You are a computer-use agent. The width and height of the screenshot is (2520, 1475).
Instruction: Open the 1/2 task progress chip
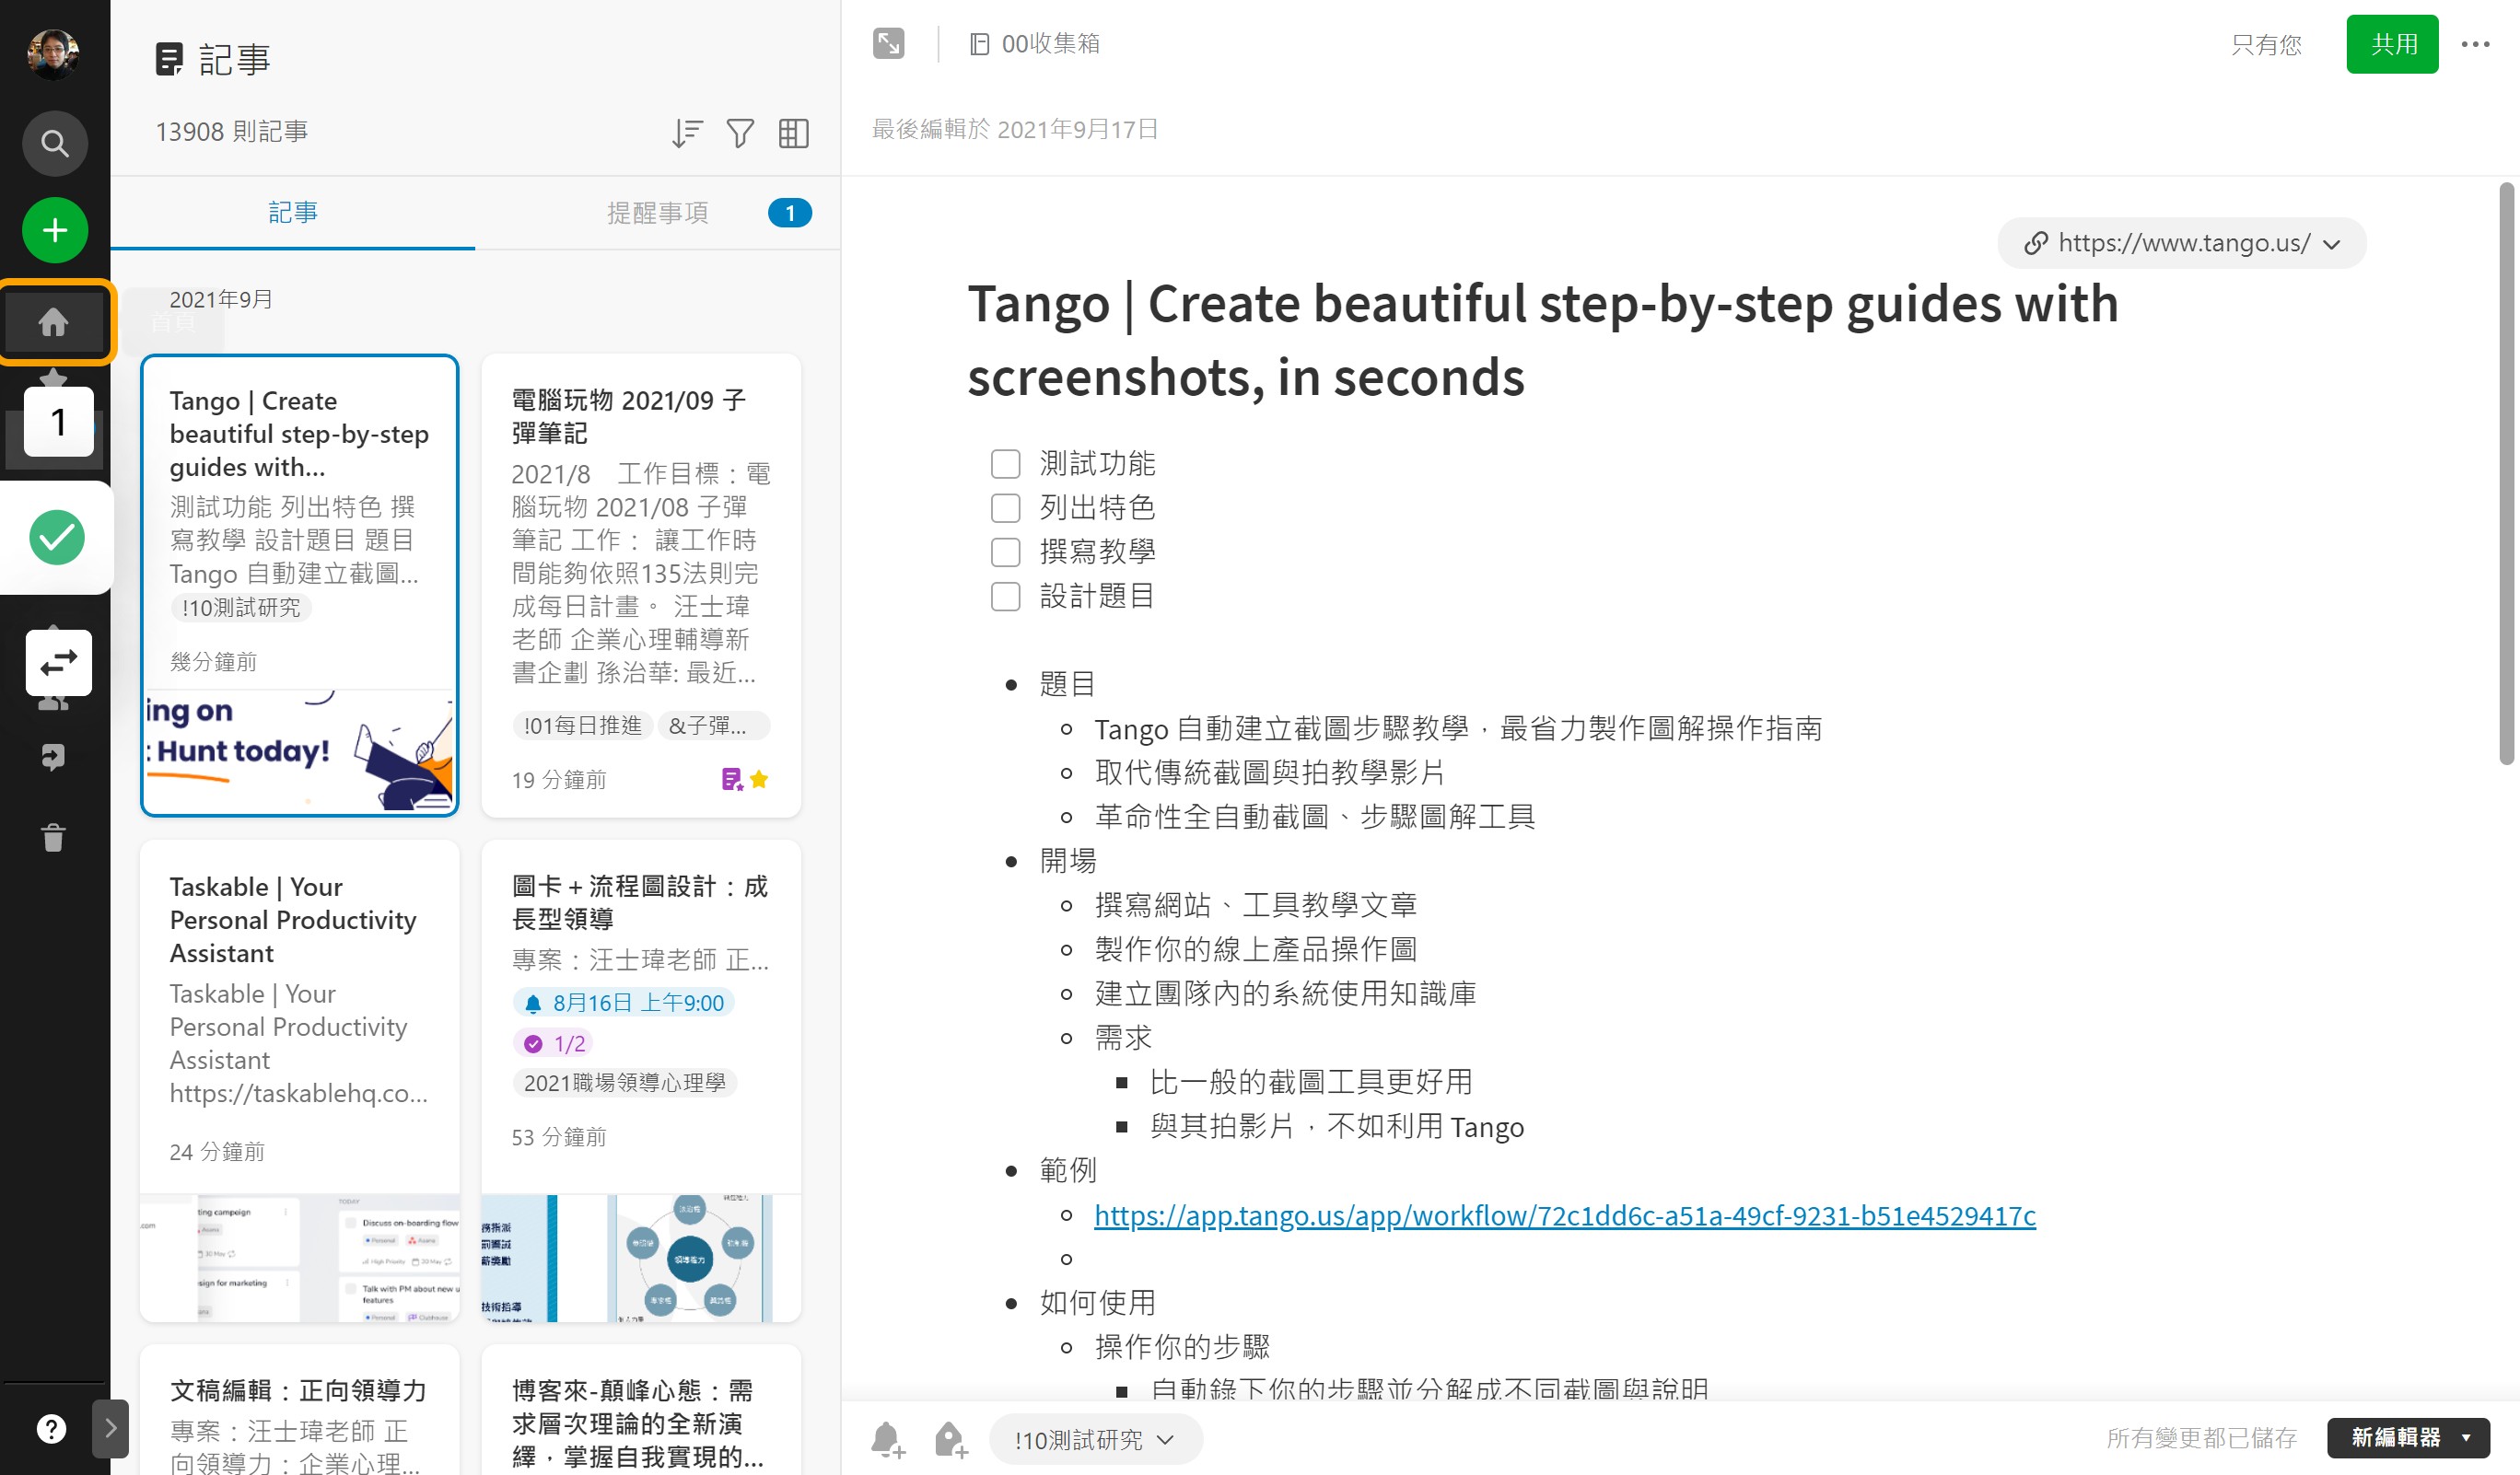(554, 1043)
